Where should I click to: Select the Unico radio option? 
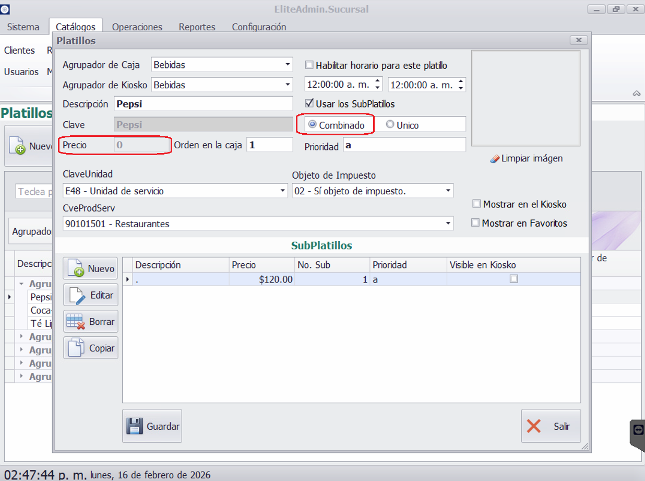pyautogui.click(x=390, y=125)
